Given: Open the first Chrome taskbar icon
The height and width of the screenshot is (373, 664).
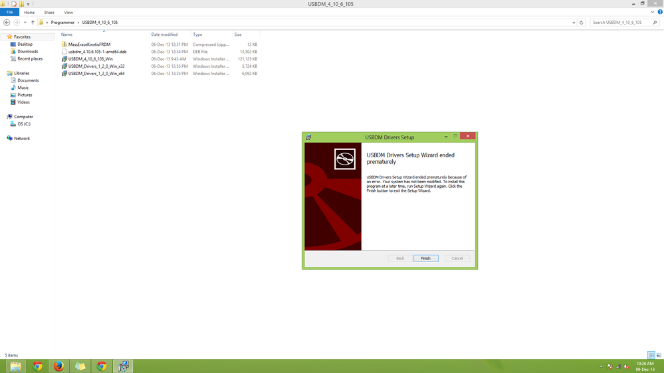Looking at the screenshot, I should coord(37,366).
